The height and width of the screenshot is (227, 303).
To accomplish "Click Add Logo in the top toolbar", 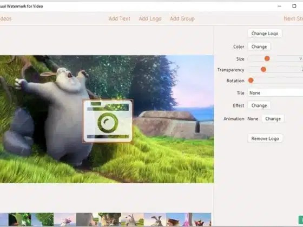I will point(150,18).
